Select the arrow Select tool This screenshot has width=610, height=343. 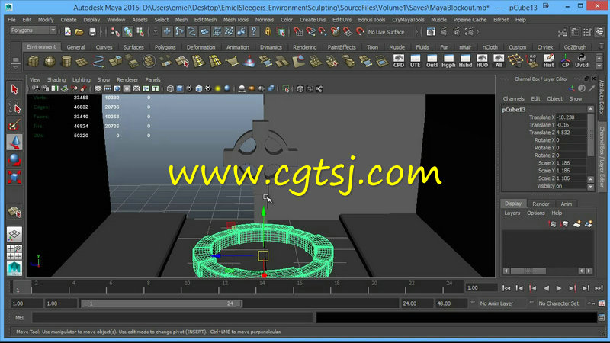(14, 89)
